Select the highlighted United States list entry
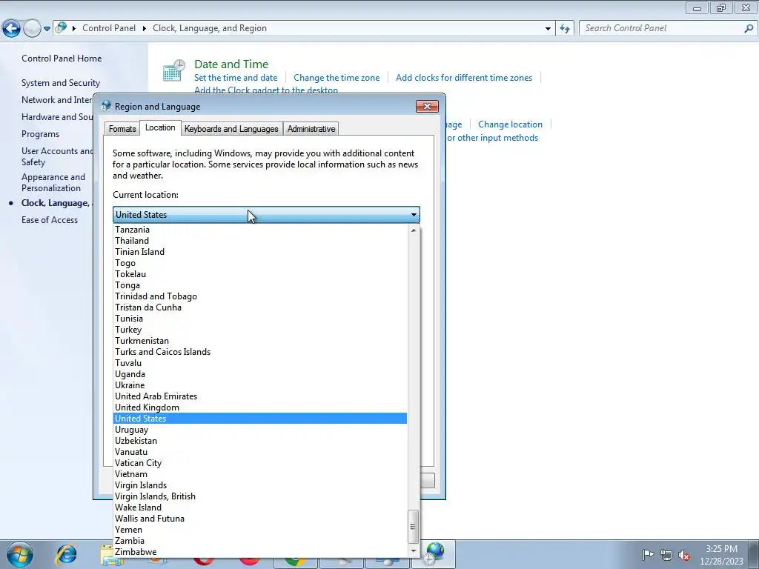759x569 pixels. 260,419
